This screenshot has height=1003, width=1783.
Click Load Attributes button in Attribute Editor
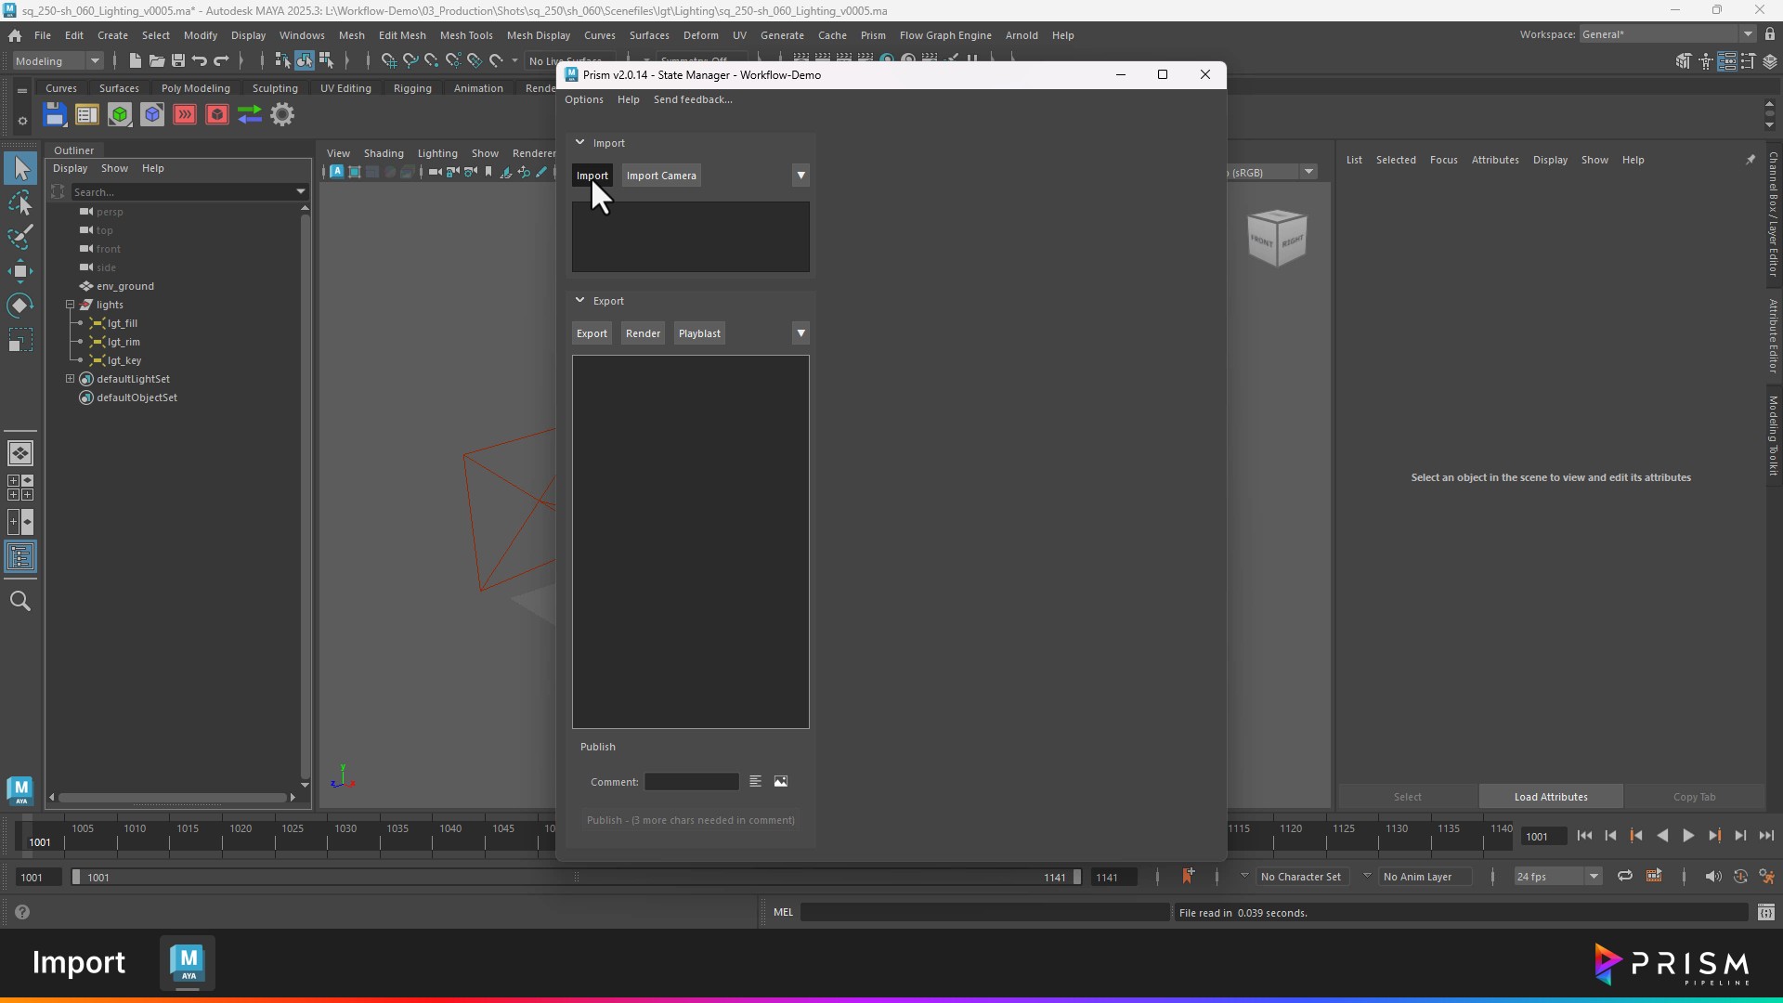(x=1551, y=797)
